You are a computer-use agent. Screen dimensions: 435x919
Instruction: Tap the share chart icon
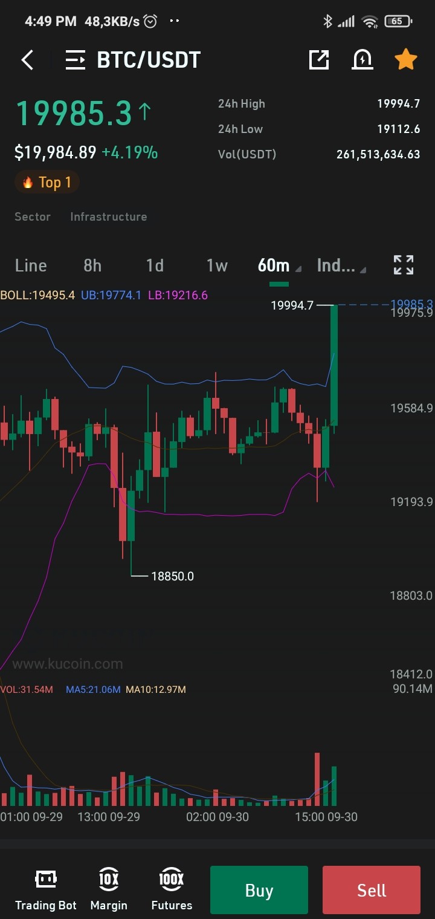(x=319, y=60)
